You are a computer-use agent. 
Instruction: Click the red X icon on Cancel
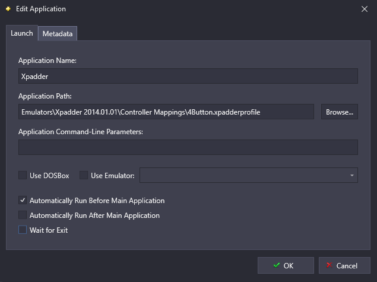point(329,265)
